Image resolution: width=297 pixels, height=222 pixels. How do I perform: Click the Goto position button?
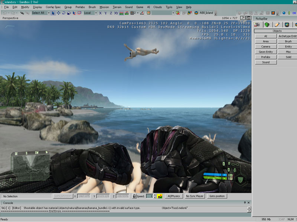pyautogui.click(x=217, y=196)
